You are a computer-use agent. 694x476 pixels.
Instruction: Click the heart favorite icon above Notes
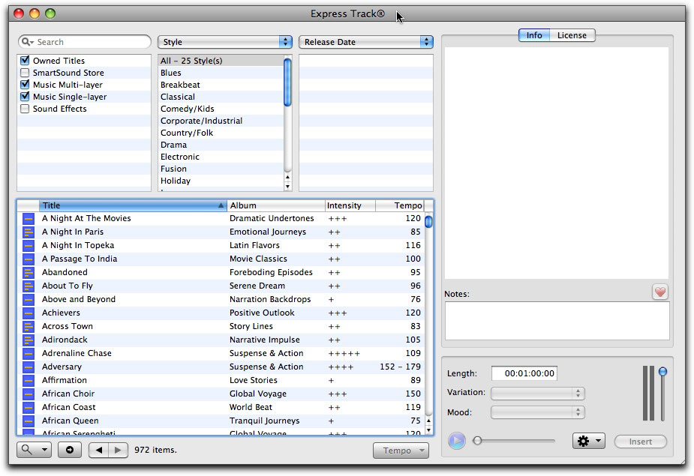click(x=660, y=292)
